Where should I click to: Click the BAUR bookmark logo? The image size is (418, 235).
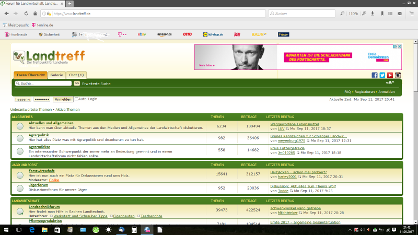259,34
